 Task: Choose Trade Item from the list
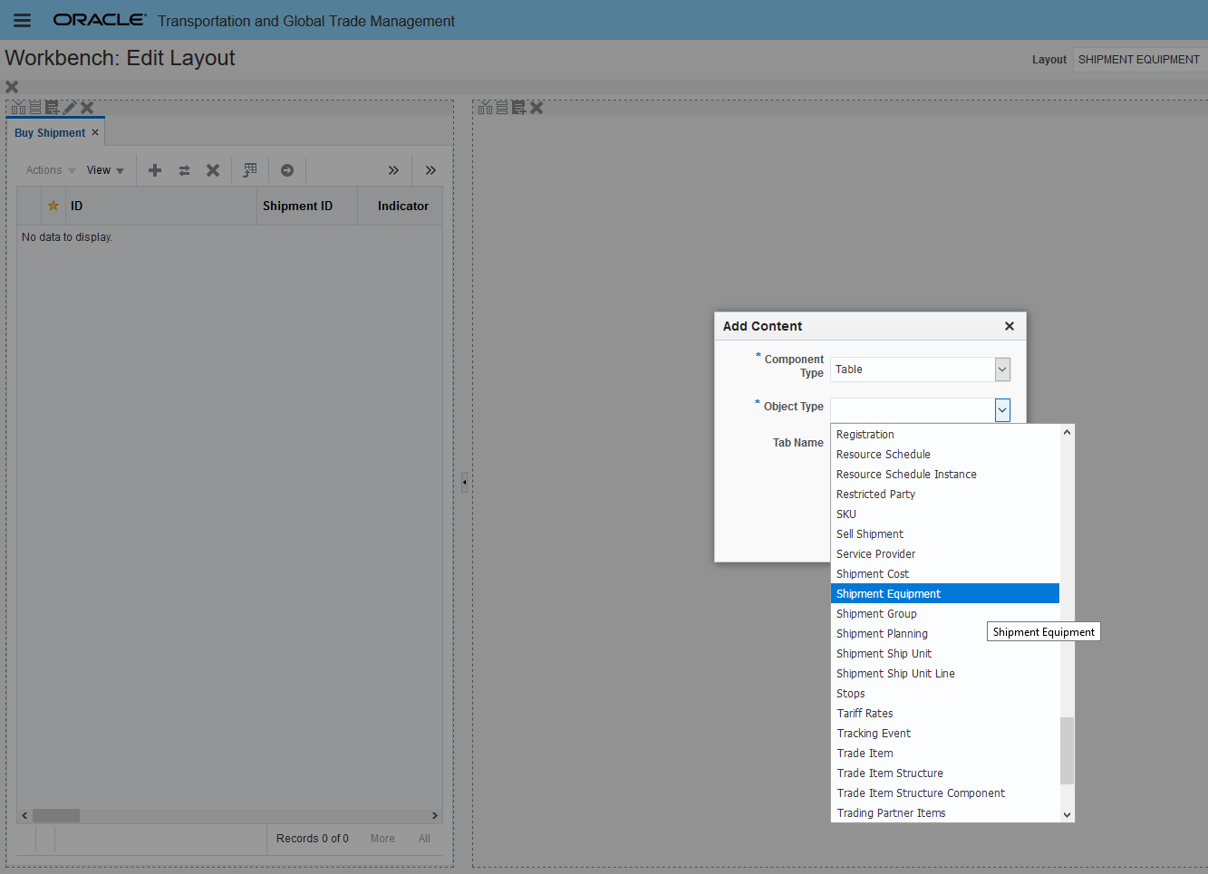click(945, 754)
